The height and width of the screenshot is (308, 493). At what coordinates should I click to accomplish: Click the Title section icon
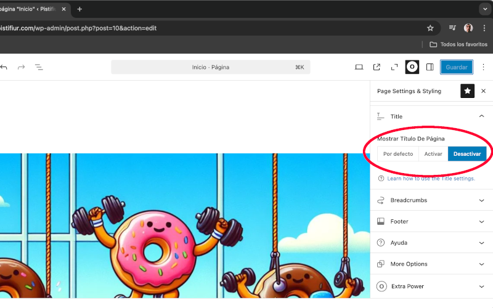(380, 116)
